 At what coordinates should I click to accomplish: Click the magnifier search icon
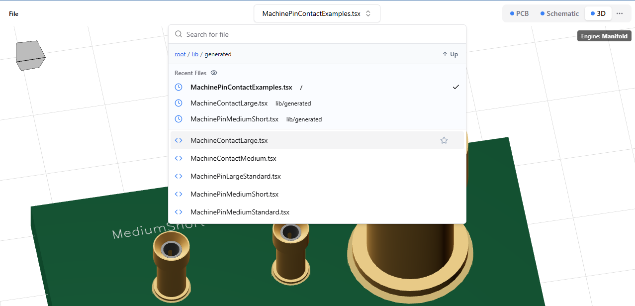(x=179, y=34)
